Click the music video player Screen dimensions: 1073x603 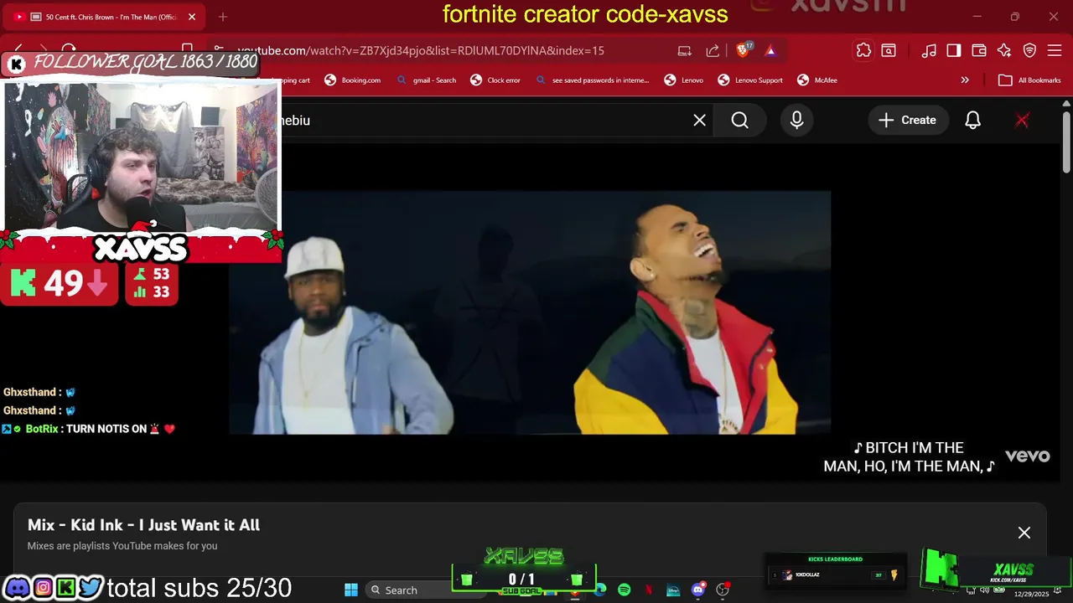pyautogui.click(x=530, y=312)
